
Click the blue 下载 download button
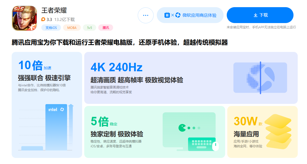click(x=260, y=15)
